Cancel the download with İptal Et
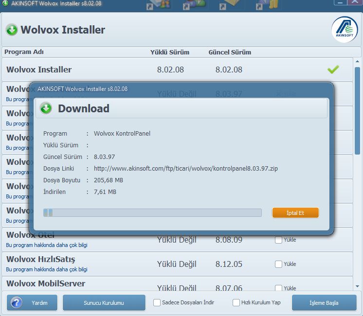Viewport: 363px width, 316px height. tap(295, 213)
